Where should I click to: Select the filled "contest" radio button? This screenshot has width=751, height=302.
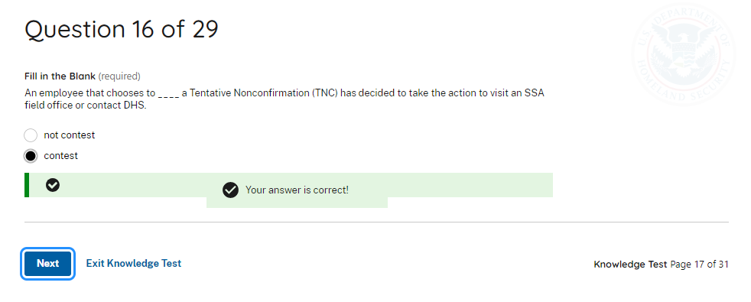coord(31,156)
